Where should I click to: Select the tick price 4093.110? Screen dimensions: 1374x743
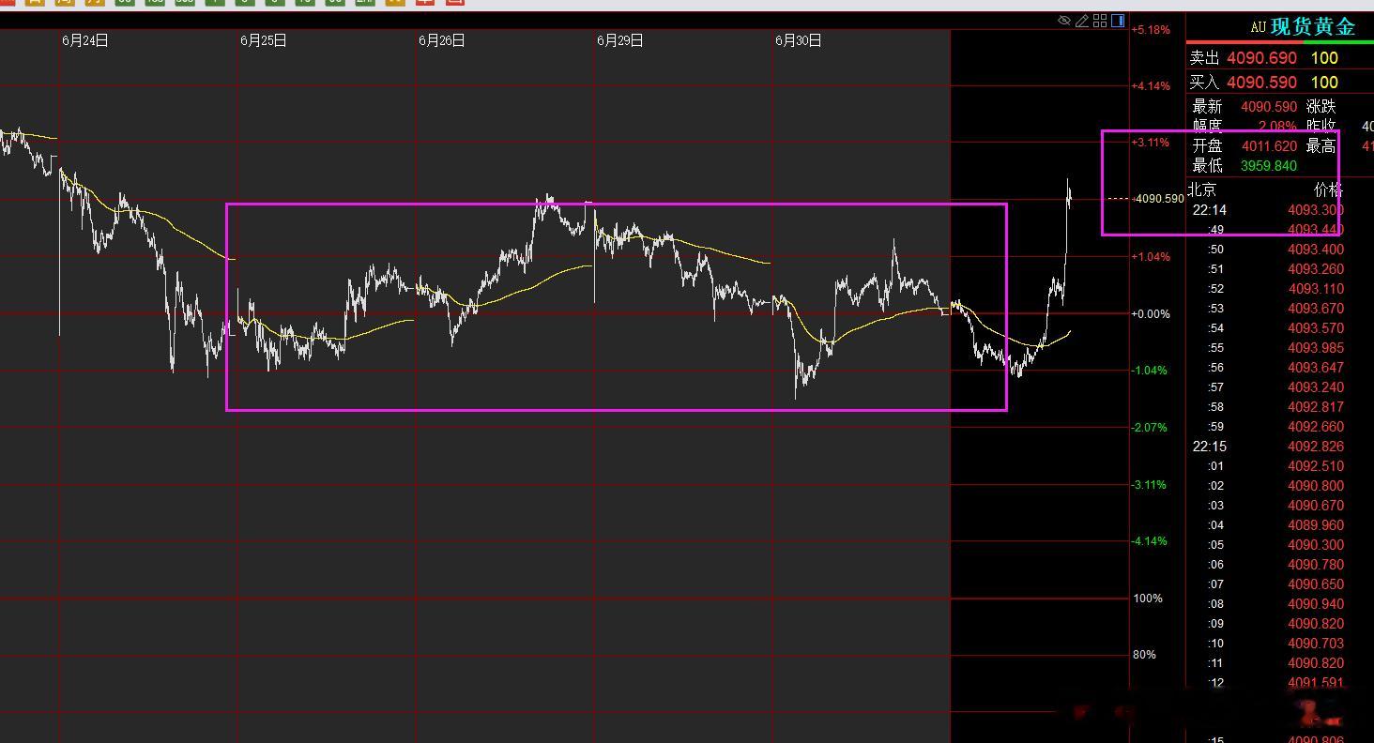[1316, 289]
